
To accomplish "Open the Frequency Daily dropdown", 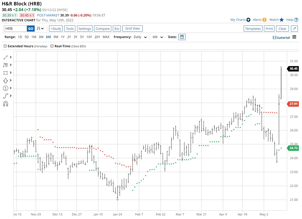I will (x=140, y=37).
